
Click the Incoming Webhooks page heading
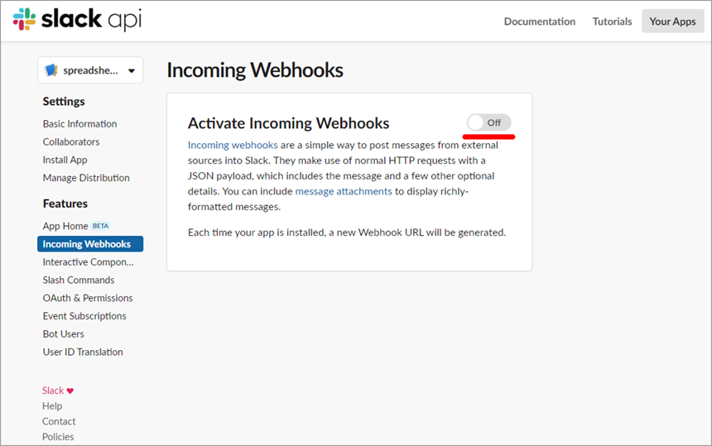[x=255, y=70]
